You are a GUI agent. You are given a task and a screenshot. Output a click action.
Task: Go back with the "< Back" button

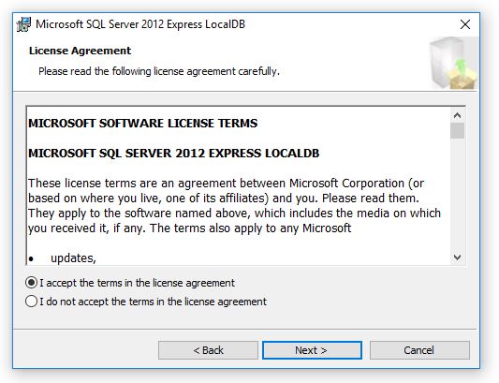pyautogui.click(x=208, y=350)
